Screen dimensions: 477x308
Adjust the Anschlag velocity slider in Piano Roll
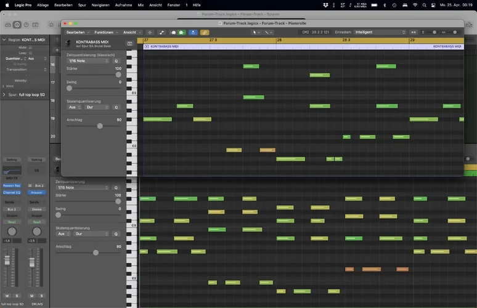pyautogui.click(x=100, y=126)
